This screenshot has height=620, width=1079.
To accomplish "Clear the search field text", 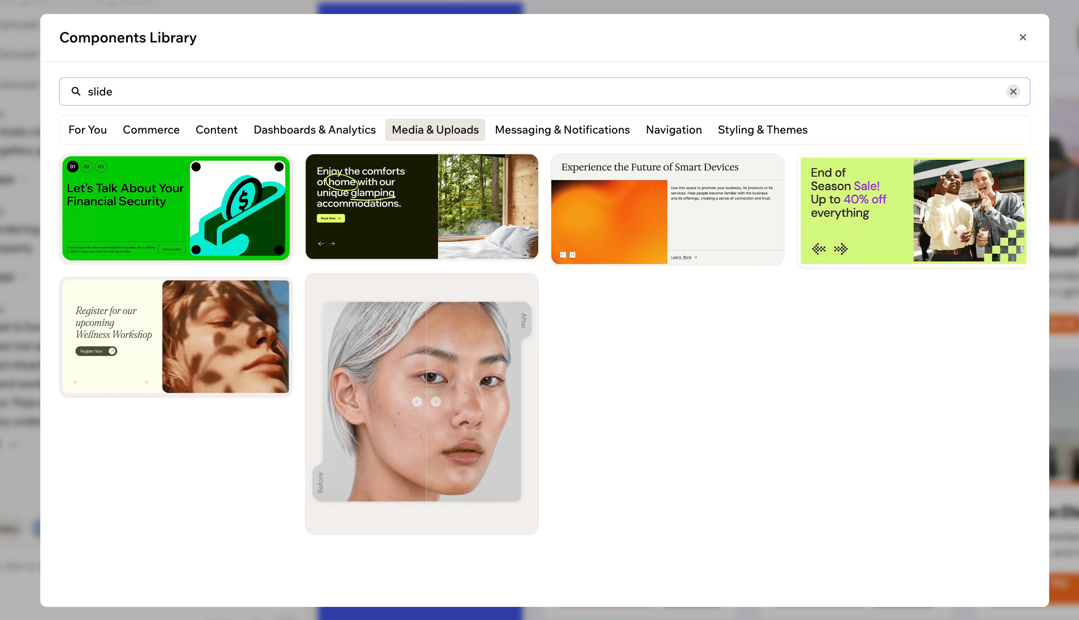I will [1013, 92].
